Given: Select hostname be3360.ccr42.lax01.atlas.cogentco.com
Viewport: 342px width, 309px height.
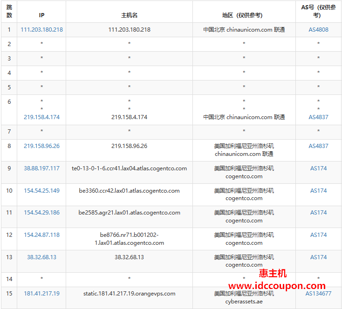Looking at the screenshot, I should (x=130, y=191).
